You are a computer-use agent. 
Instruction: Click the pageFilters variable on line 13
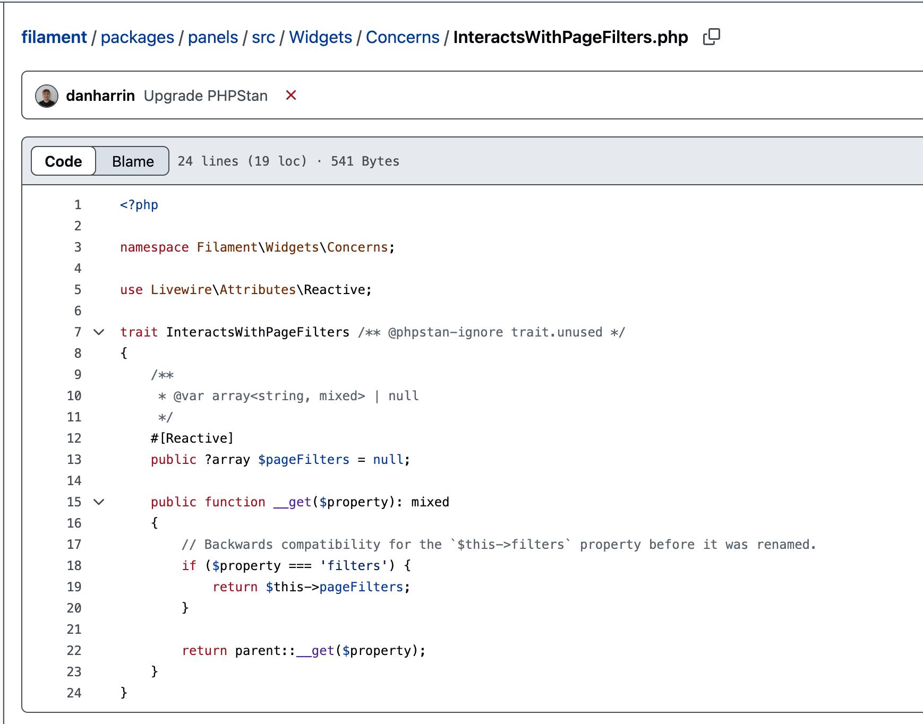(303, 460)
